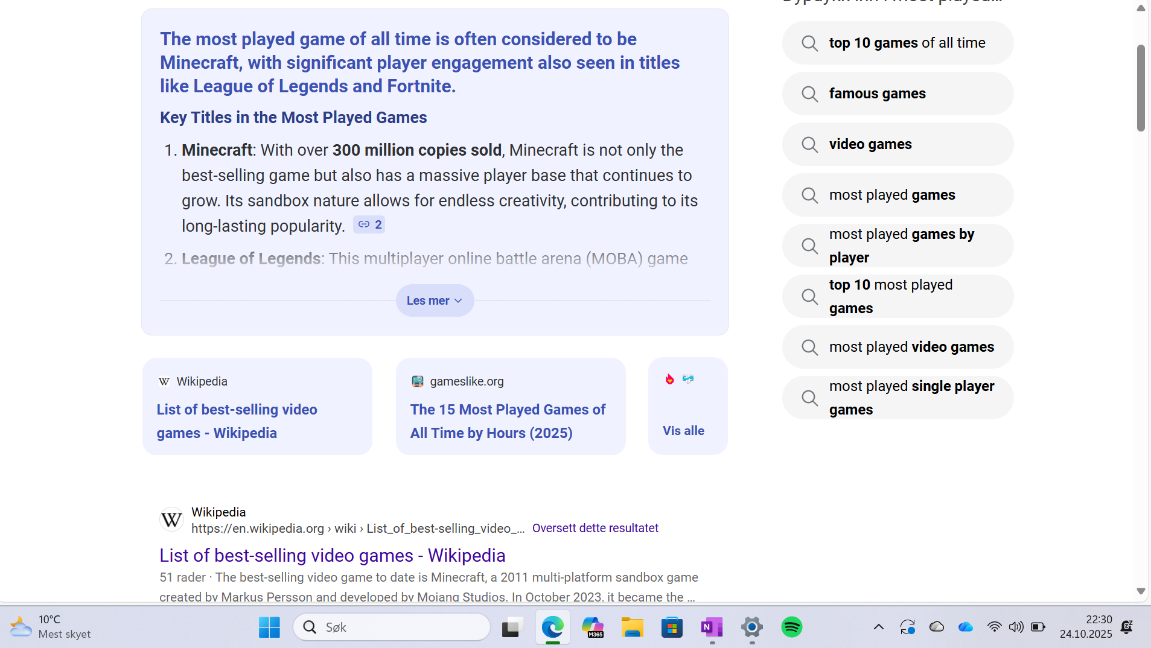Choose the most played games suggestion

(898, 195)
